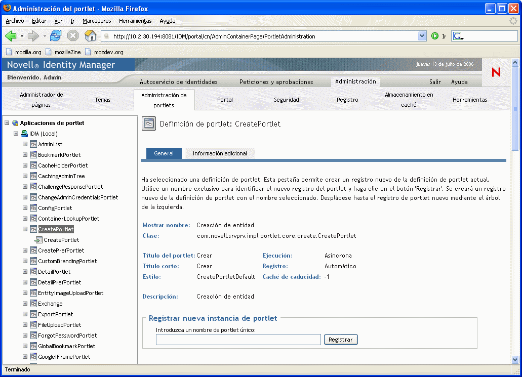Expand the ForgotPasswordPortlet node
Image resolution: width=522 pixels, height=377 pixels.
pyautogui.click(x=25, y=336)
